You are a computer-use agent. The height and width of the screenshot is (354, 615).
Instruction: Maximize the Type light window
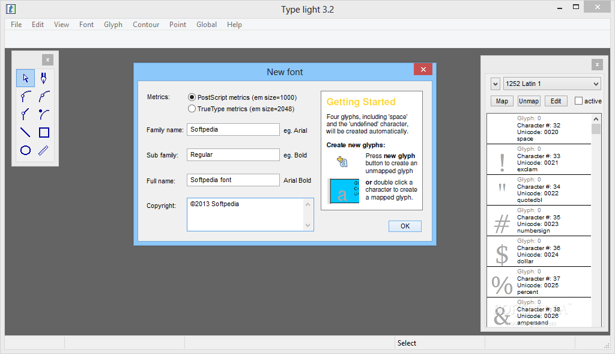point(576,7)
